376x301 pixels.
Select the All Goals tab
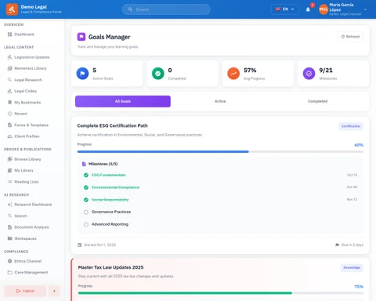[x=123, y=101]
